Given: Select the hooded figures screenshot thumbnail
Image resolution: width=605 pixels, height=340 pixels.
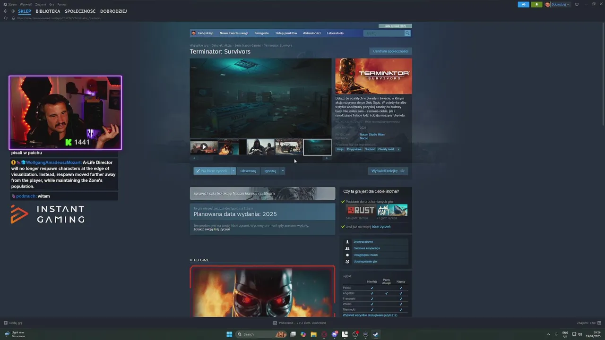Looking at the screenshot, I should (260, 147).
